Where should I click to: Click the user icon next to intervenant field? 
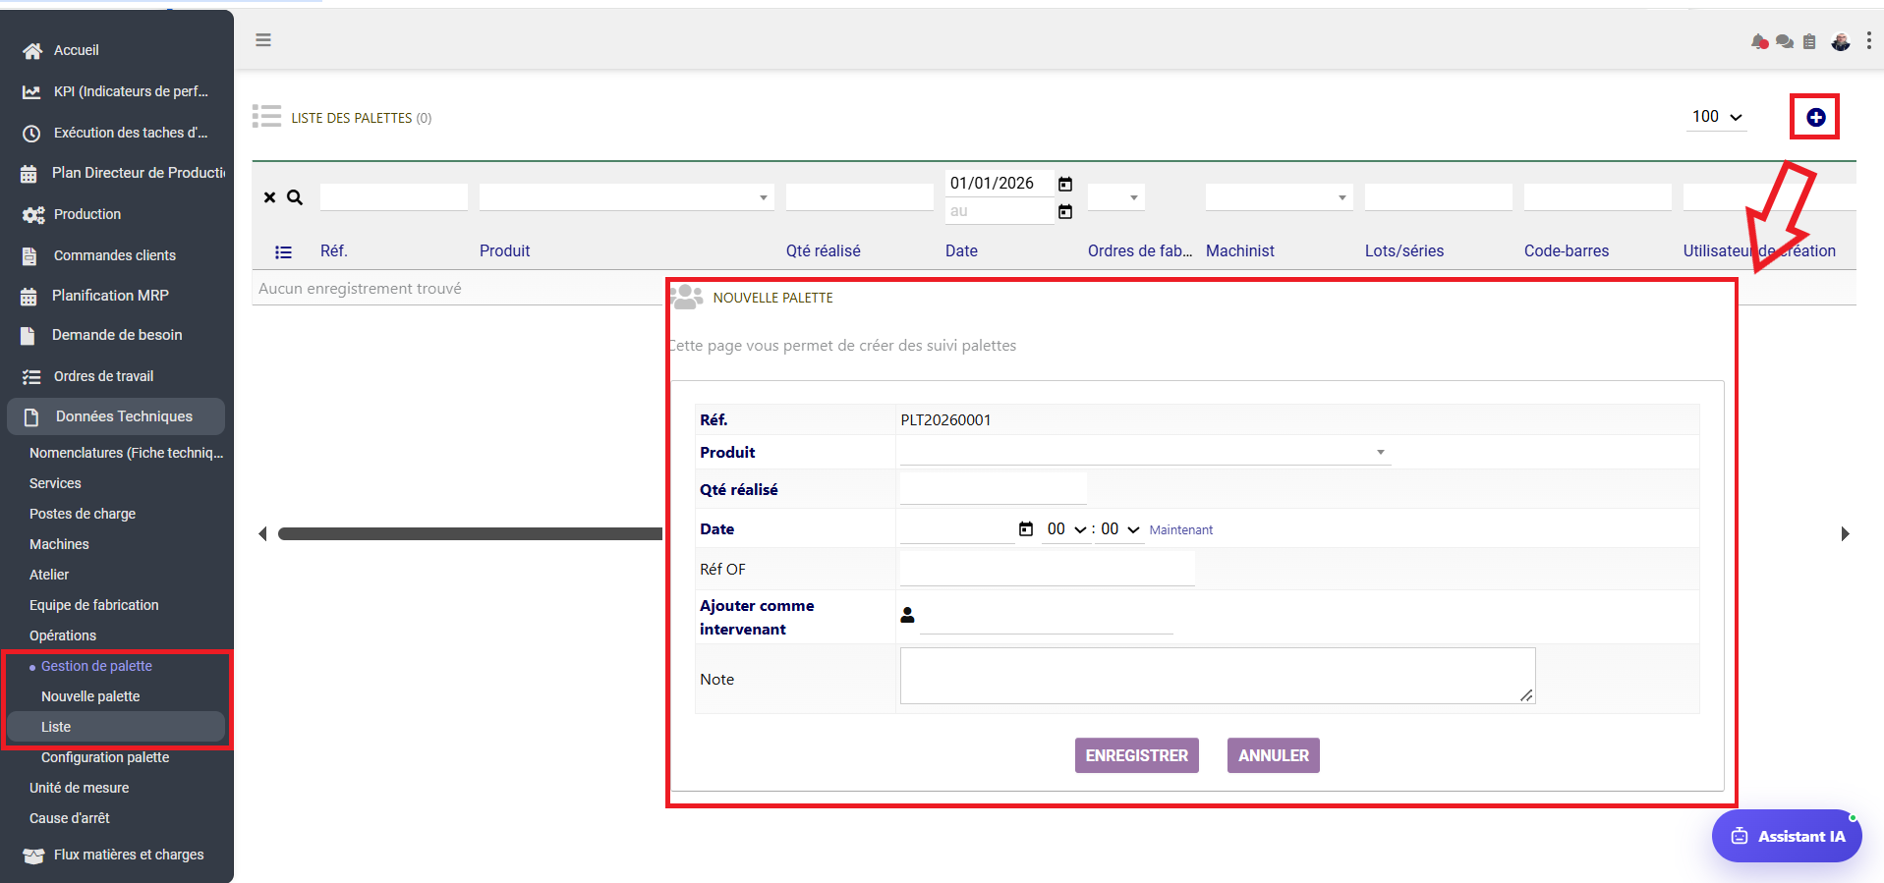click(907, 615)
